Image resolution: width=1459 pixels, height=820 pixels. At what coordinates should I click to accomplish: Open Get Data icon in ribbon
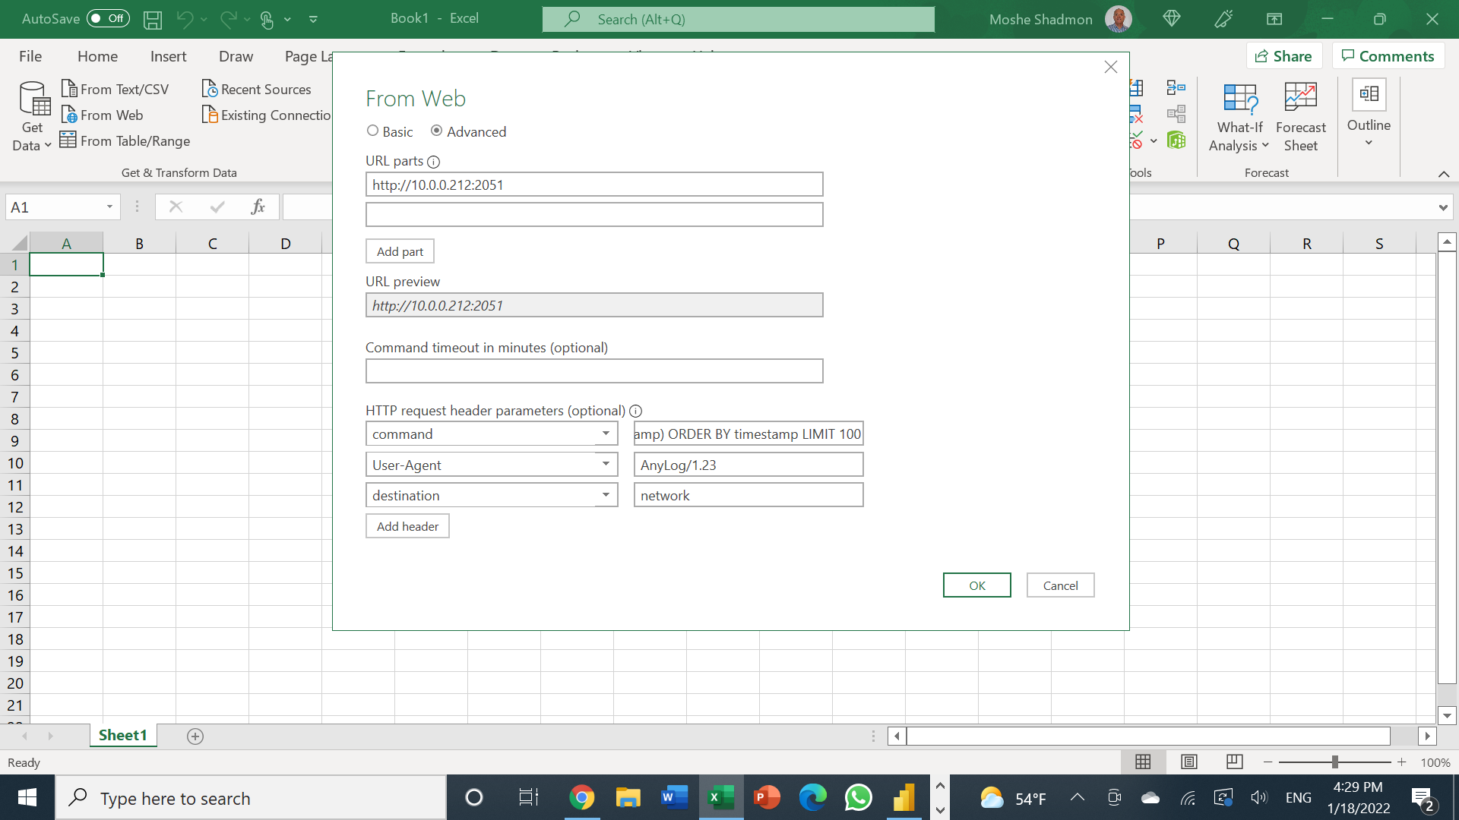coord(33,116)
